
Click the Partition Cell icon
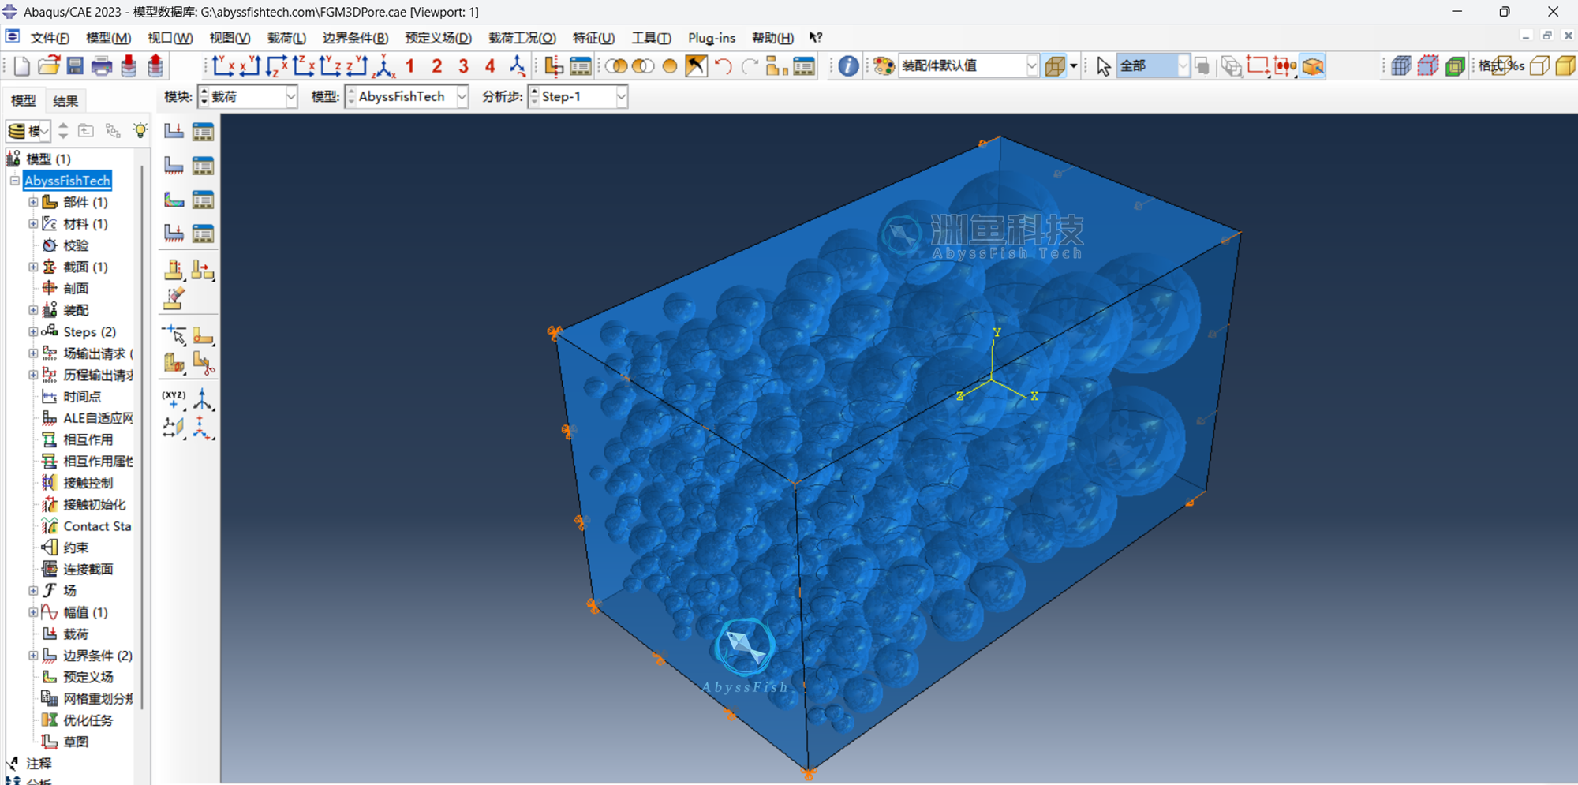click(174, 363)
